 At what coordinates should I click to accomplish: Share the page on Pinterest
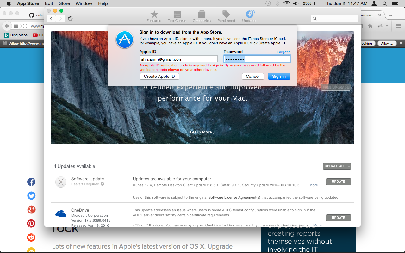click(31, 224)
